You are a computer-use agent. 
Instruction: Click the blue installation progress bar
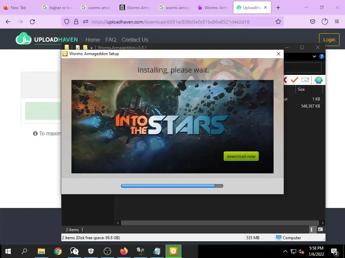(x=172, y=186)
